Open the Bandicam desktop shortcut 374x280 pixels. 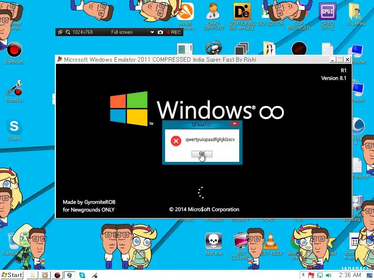pyautogui.click(x=14, y=53)
